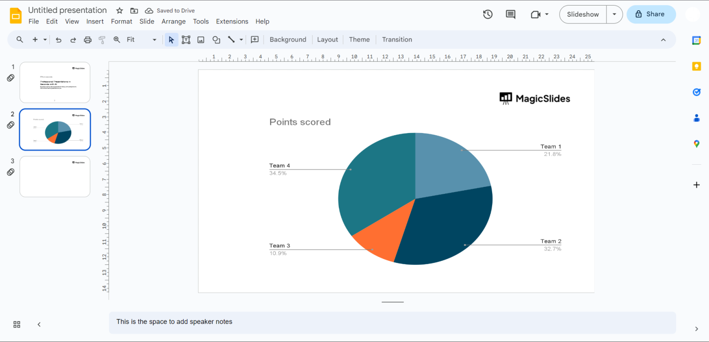
Task: Click the Share button
Action: (651, 14)
